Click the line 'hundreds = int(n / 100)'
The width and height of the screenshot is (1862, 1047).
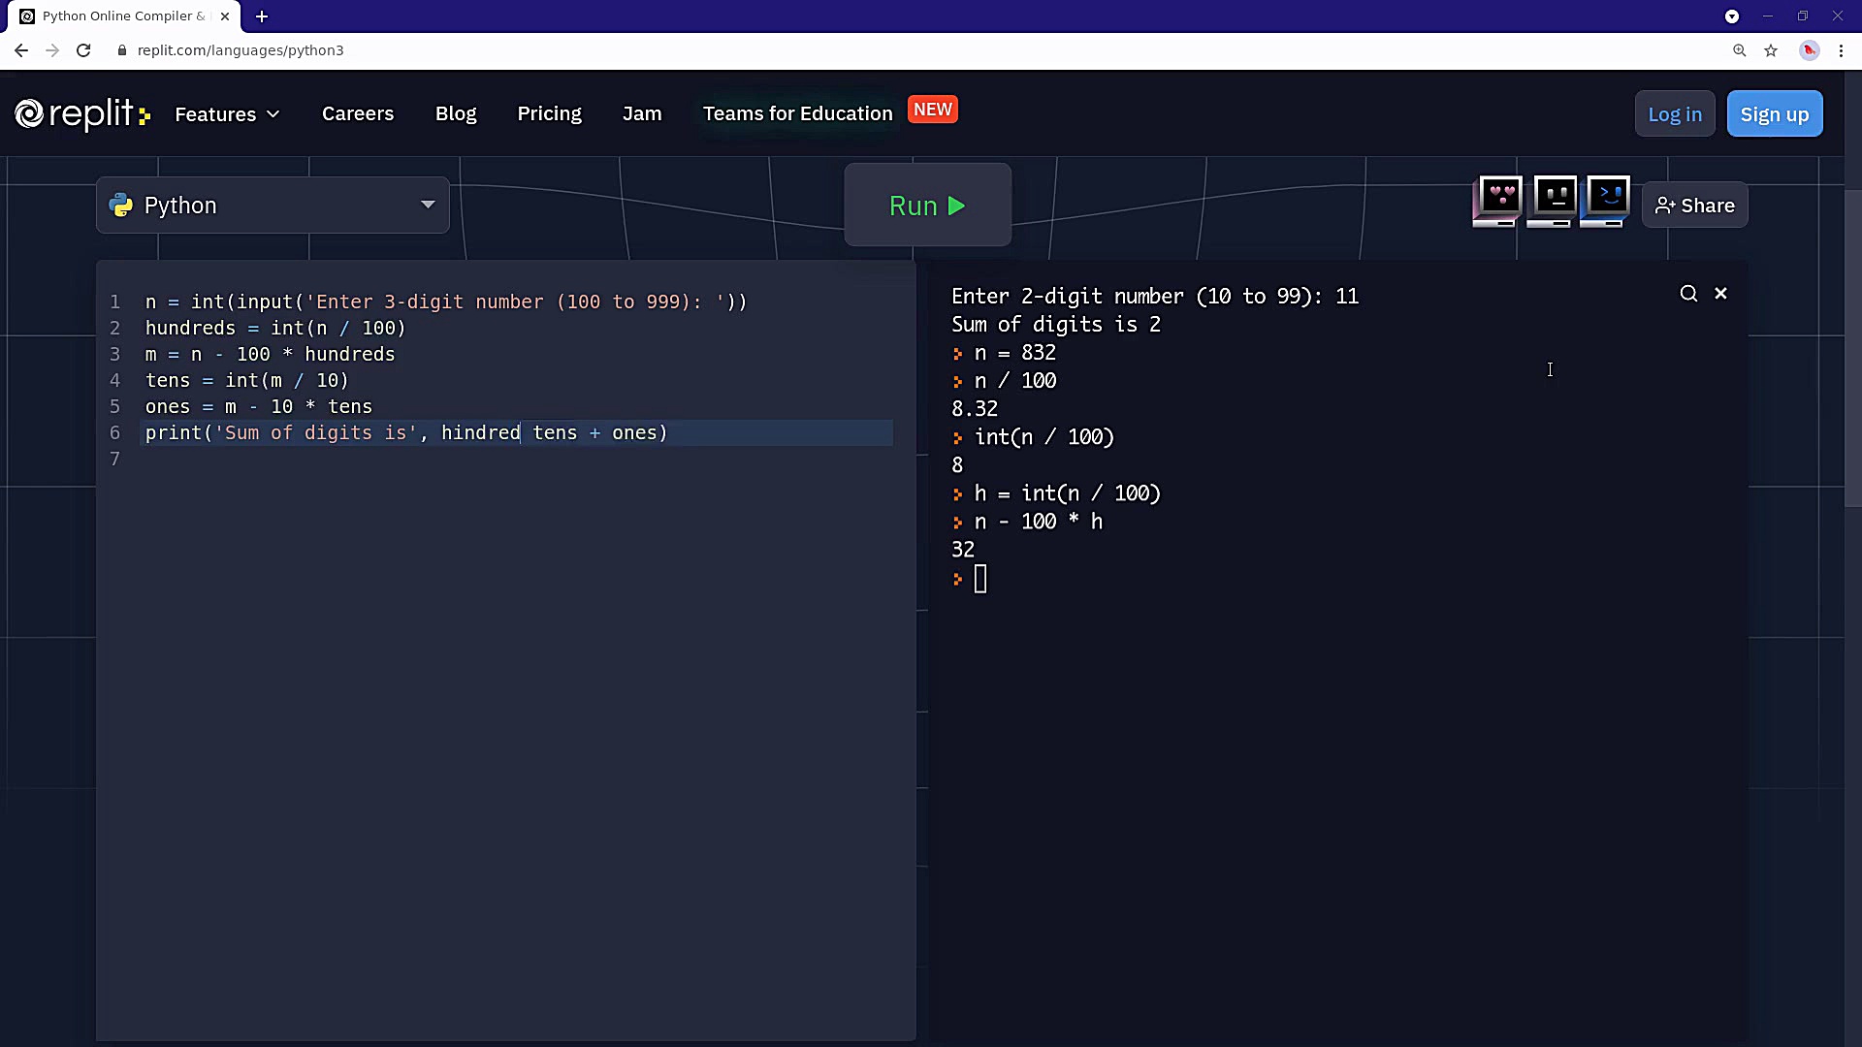click(x=275, y=328)
